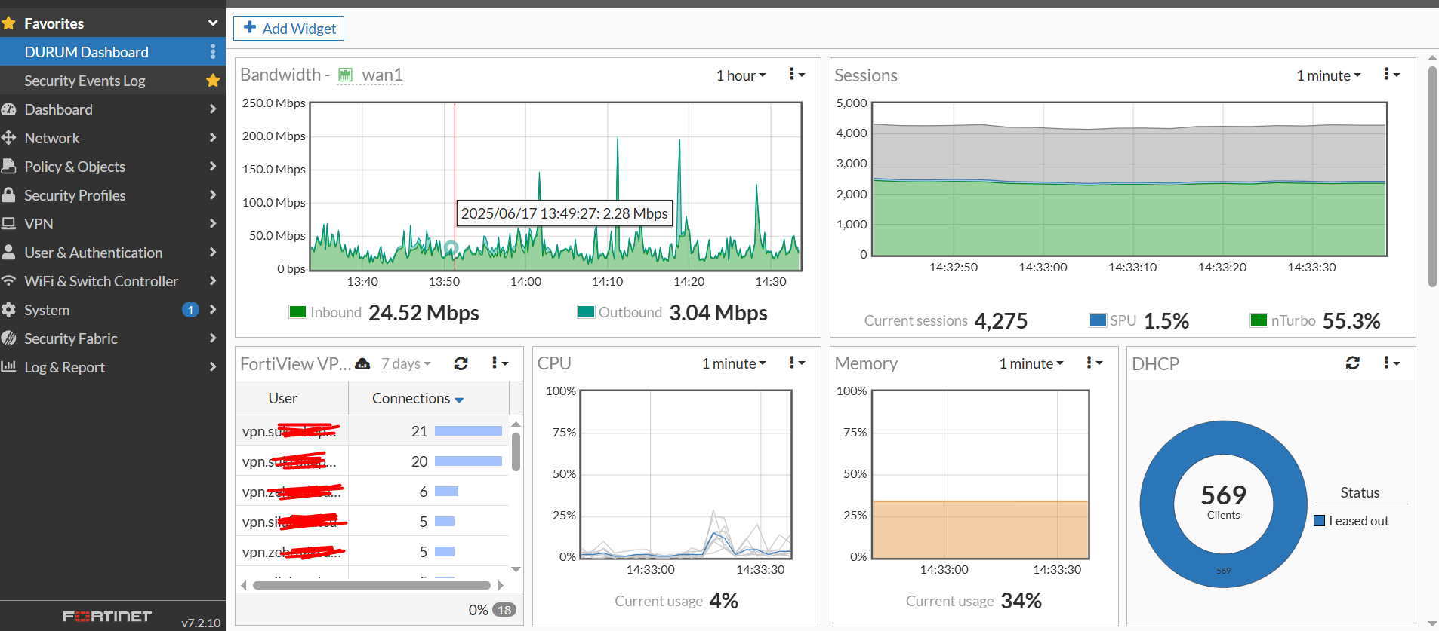Open Memory 1 minute time range dropdown
The image size is (1439, 631).
(x=1031, y=363)
